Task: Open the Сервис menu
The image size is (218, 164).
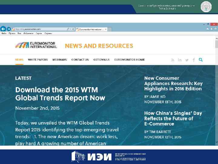Action: (39, 33)
